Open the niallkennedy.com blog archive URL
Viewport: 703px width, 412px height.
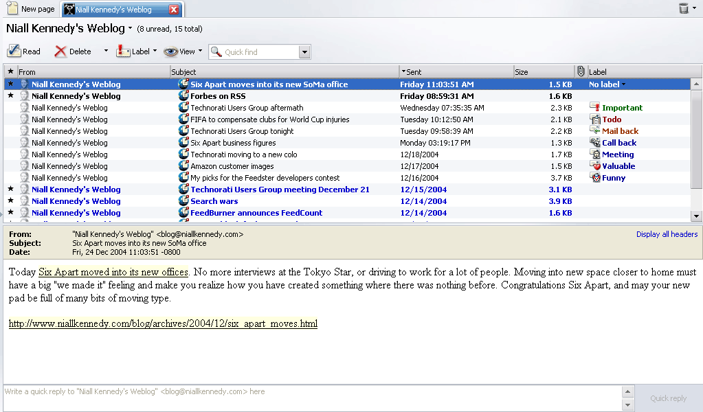point(163,323)
